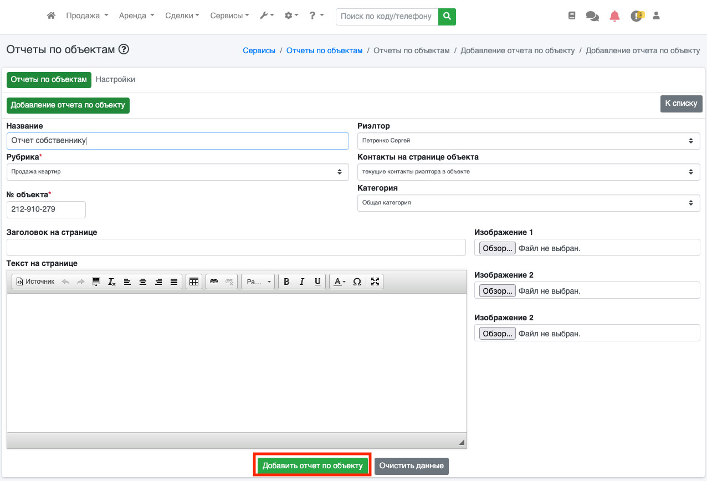The width and height of the screenshot is (707, 481).
Task: Toggle underline formatting in editor
Action: pyautogui.click(x=317, y=282)
